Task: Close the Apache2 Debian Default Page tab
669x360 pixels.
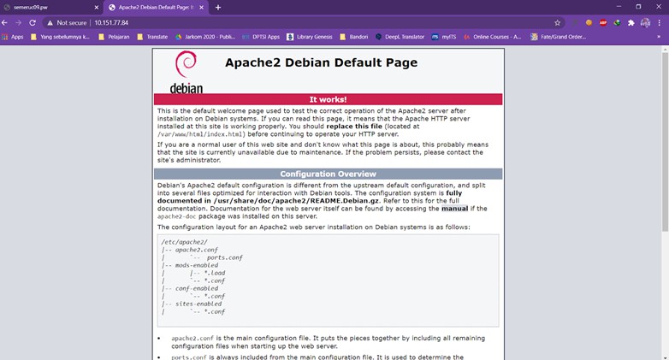Action: pos(201,7)
